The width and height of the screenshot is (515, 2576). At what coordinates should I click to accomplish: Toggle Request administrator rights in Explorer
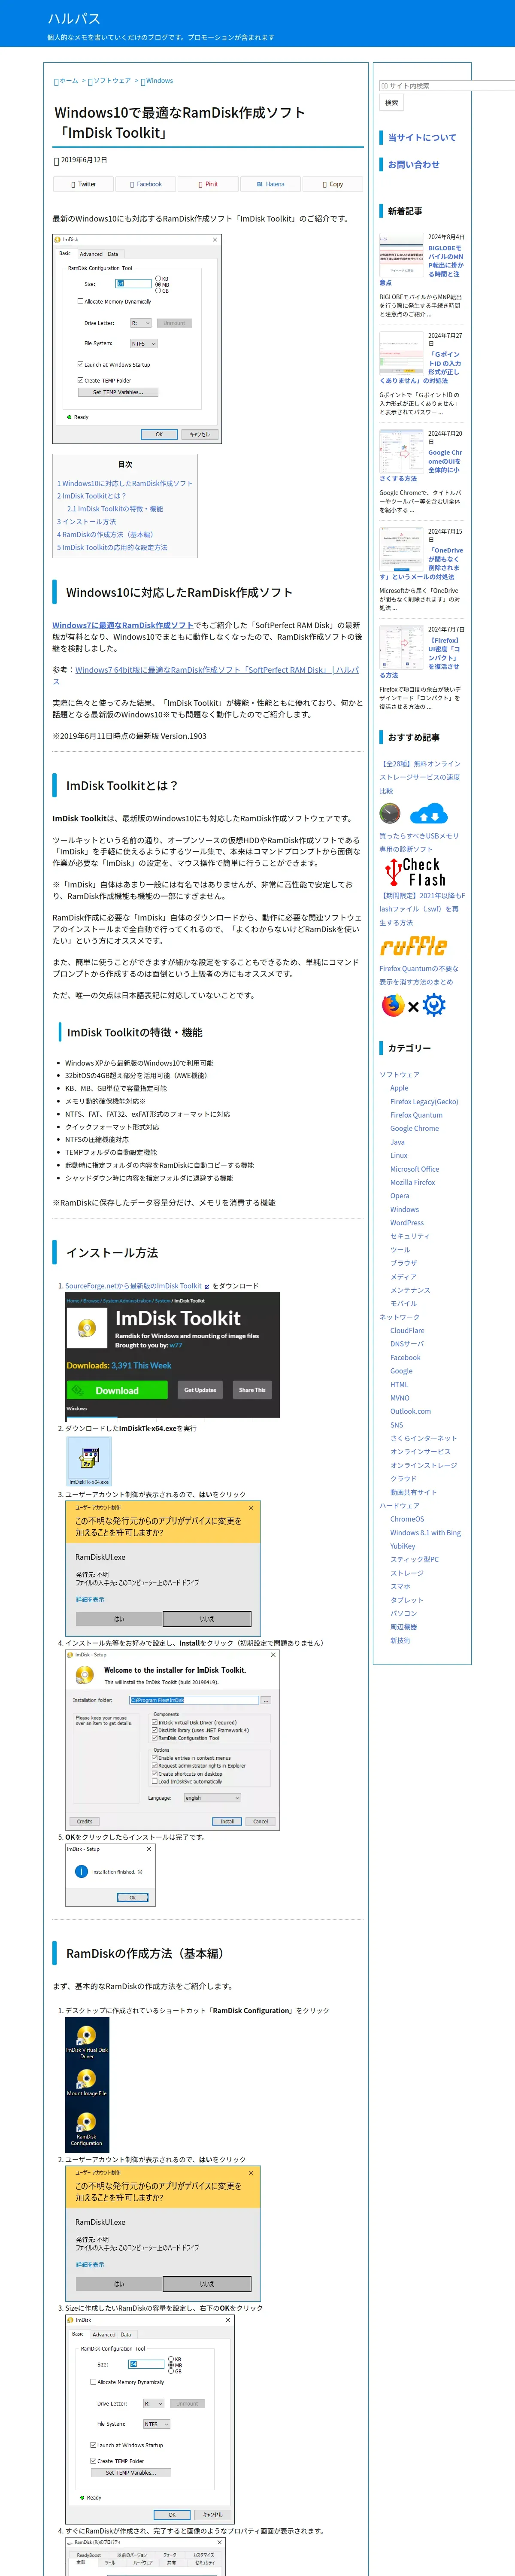point(155,1766)
